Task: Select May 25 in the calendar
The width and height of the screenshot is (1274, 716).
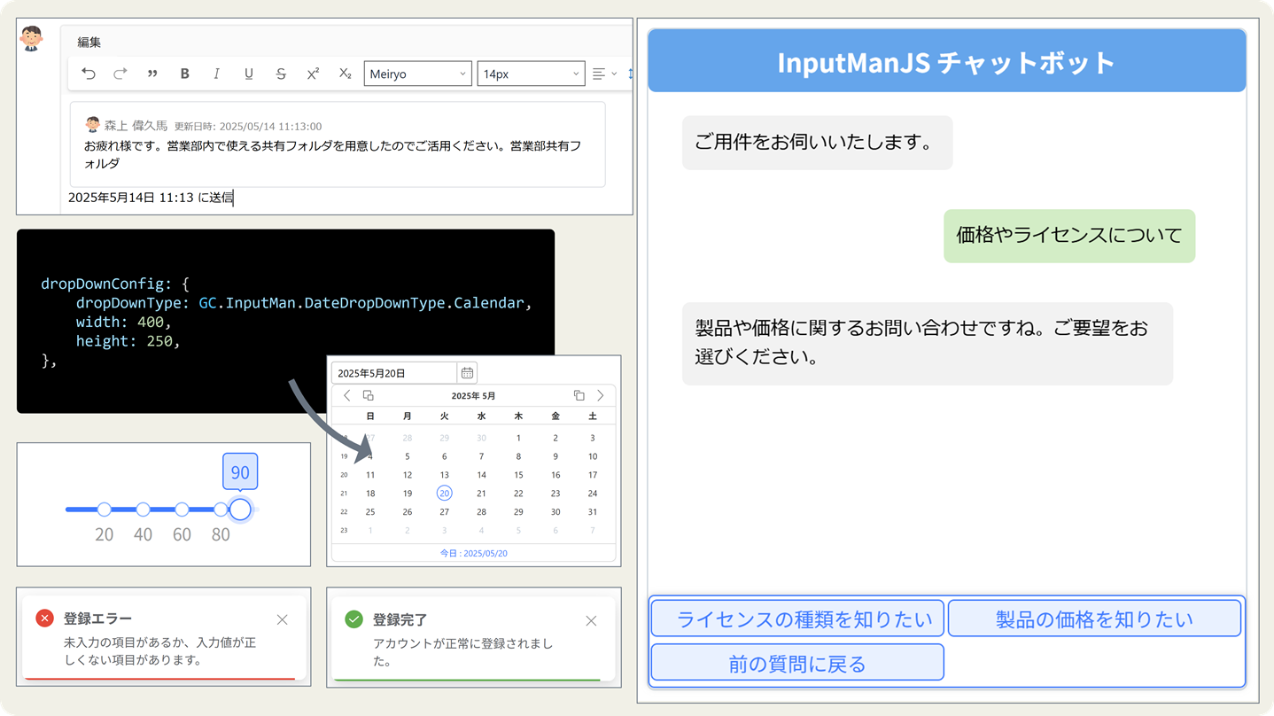Action: tap(370, 512)
